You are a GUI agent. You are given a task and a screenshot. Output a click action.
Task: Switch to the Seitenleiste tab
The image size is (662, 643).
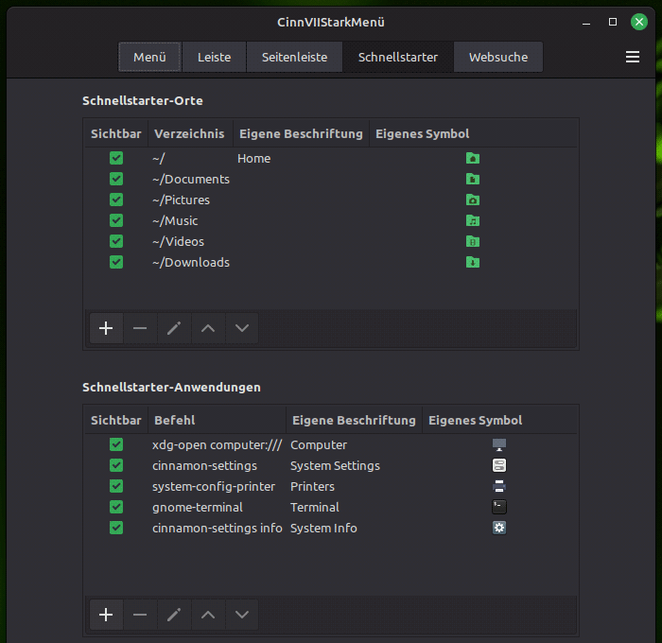click(294, 57)
